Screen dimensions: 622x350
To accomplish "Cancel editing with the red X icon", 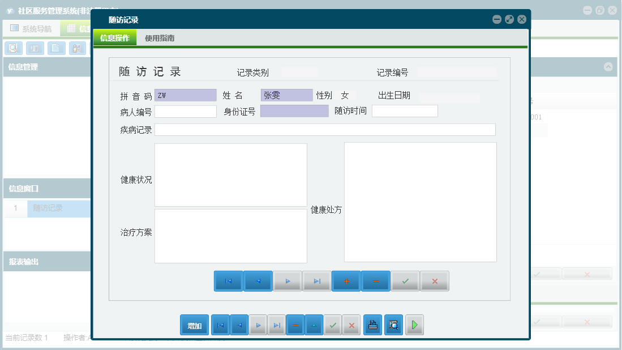I will tap(435, 280).
